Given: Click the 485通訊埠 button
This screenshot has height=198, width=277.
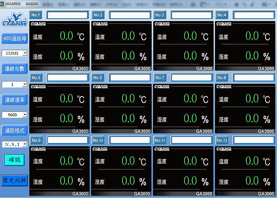Looking at the screenshot, I should (15, 38).
